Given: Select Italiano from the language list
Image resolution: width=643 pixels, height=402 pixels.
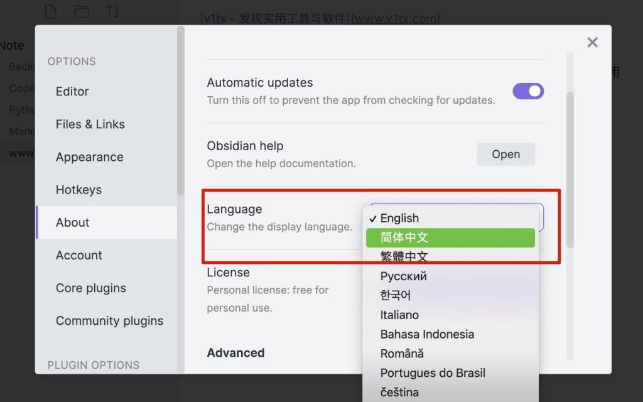Looking at the screenshot, I should click(x=450, y=315).
